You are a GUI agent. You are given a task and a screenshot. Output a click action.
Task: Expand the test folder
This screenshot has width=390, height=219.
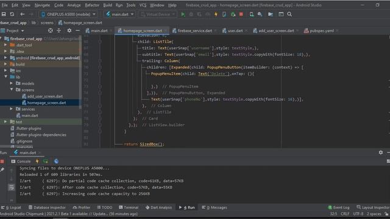[x=5, y=122]
